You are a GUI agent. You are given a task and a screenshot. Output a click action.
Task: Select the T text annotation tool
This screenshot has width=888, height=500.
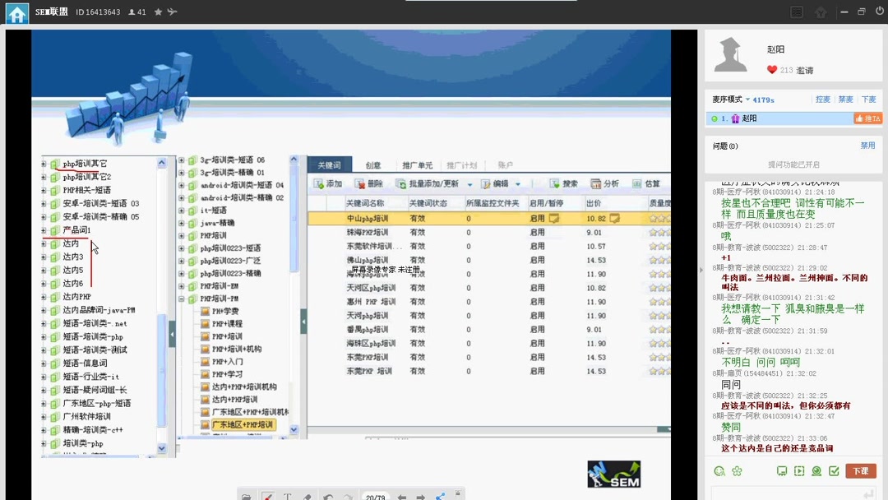tap(289, 495)
